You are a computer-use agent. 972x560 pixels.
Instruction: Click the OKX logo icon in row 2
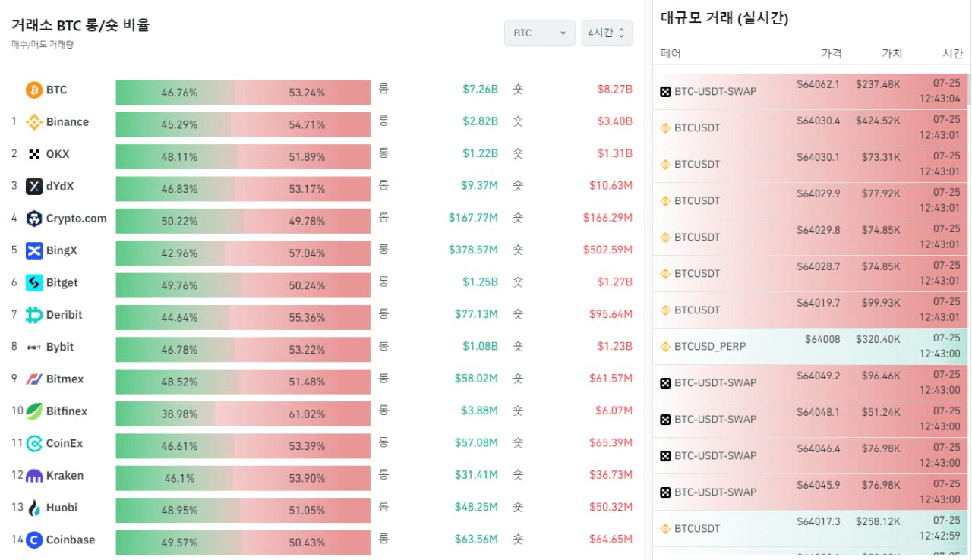pos(34,154)
